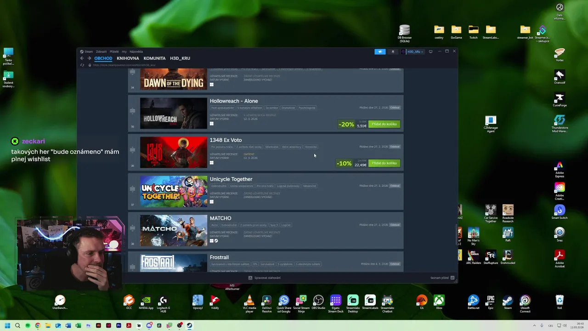Screen dimensions: 588x331
Task: Open Adobe Express desktop icon
Action: (x=560, y=170)
